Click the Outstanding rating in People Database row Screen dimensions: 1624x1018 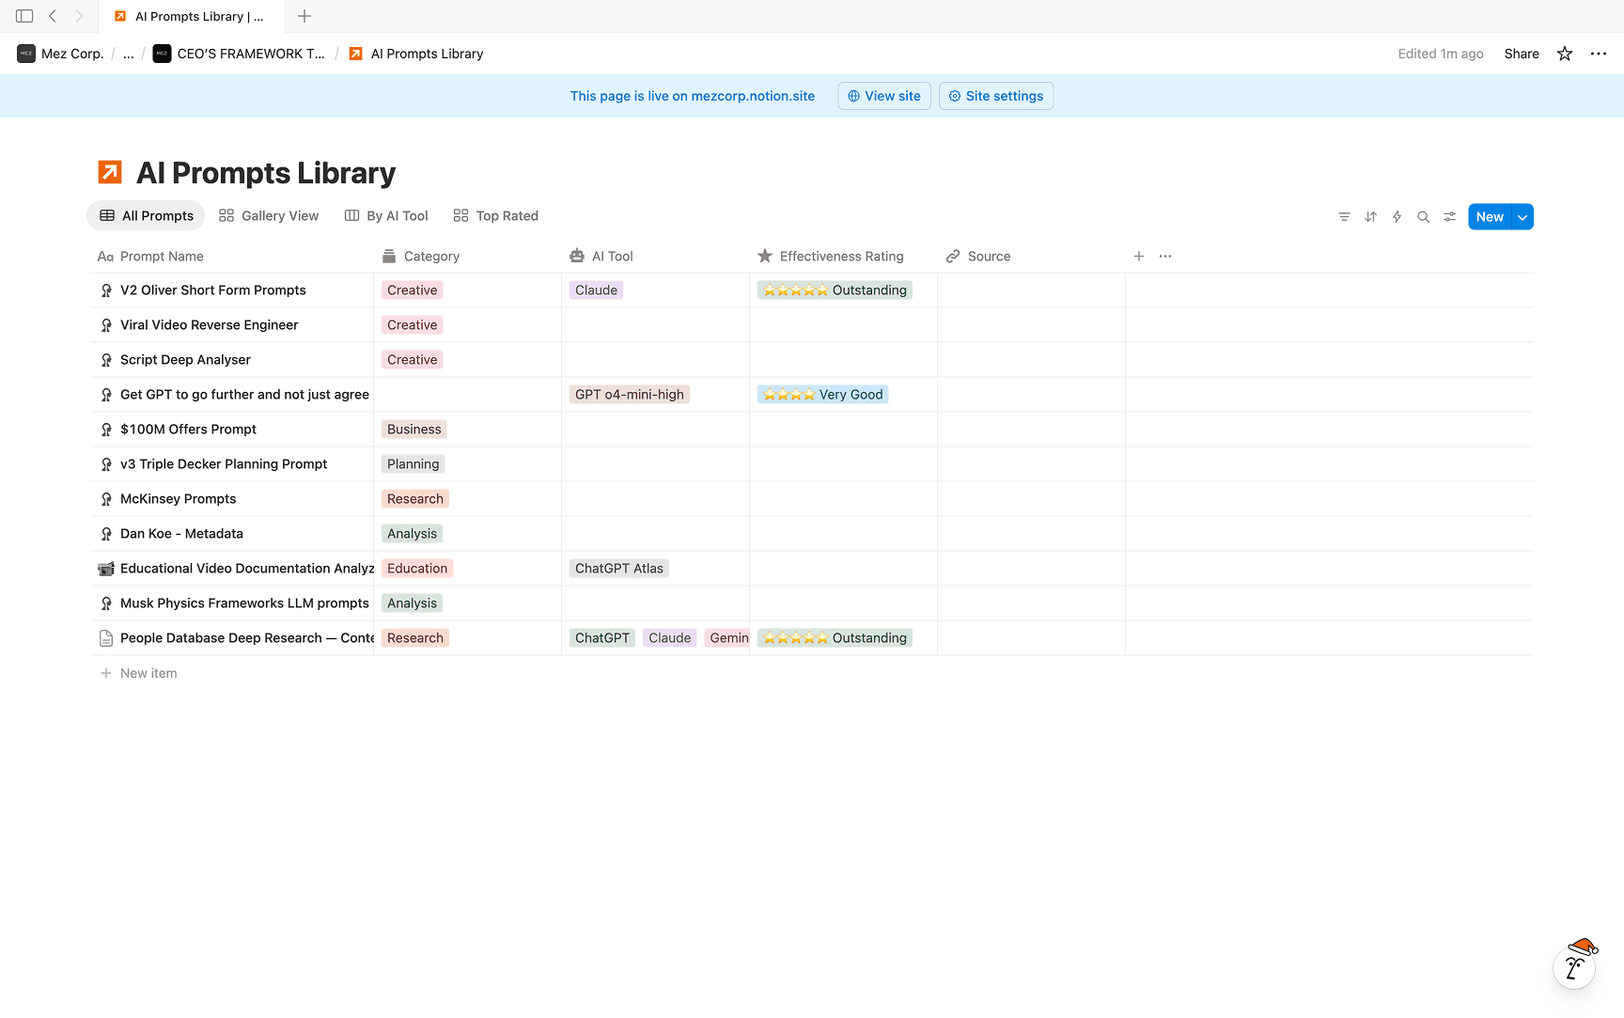click(835, 638)
